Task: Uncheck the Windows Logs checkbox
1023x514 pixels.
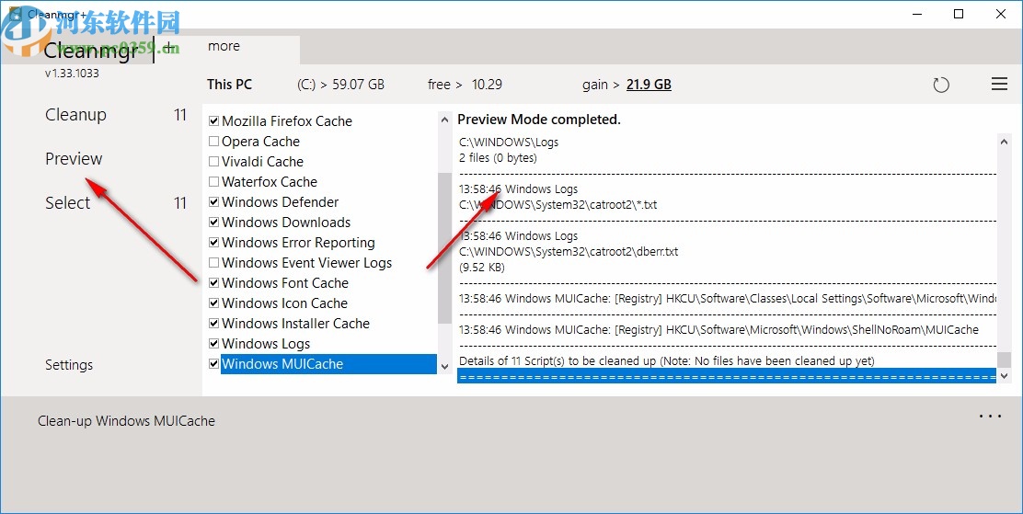Action: click(x=213, y=344)
